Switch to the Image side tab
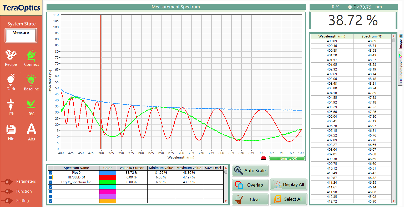The image size is (404, 207). click(x=401, y=42)
